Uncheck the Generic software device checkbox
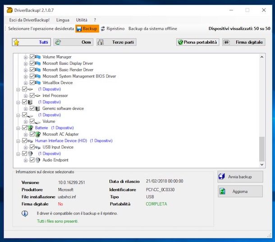 click(x=32, y=108)
